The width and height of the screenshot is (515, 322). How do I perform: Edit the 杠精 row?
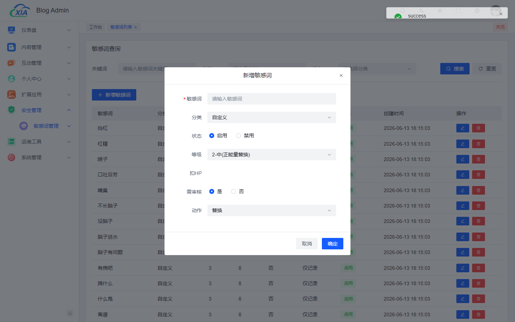coord(462,144)
